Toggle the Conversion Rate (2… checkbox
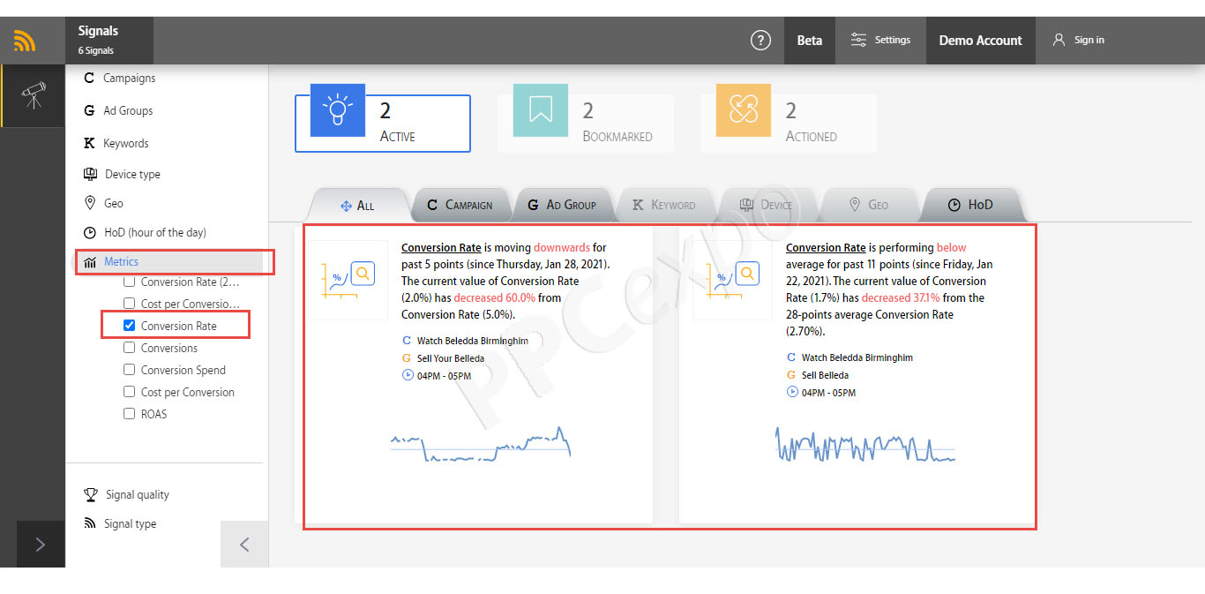The height and width of the screenshot is (594, 1205). 130,282
